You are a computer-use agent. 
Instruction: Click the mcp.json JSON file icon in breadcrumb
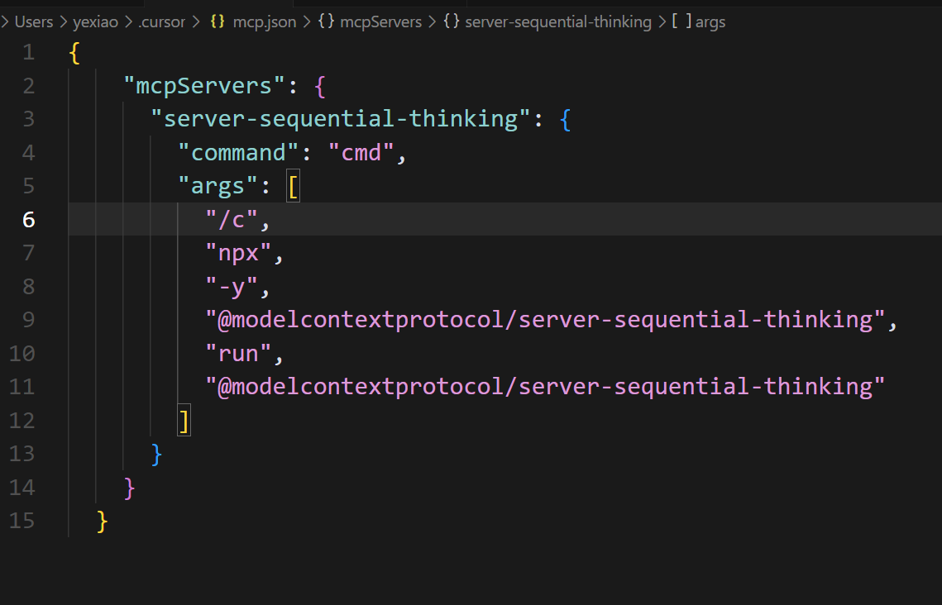pyautogui.click(x=218, y=21)
